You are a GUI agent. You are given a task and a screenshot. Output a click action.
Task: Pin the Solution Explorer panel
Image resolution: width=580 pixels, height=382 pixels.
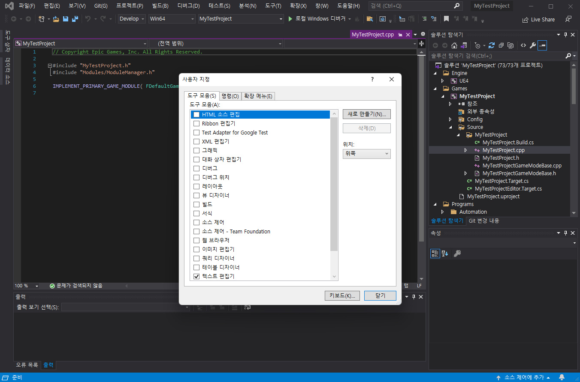click(x=566, y=35)
